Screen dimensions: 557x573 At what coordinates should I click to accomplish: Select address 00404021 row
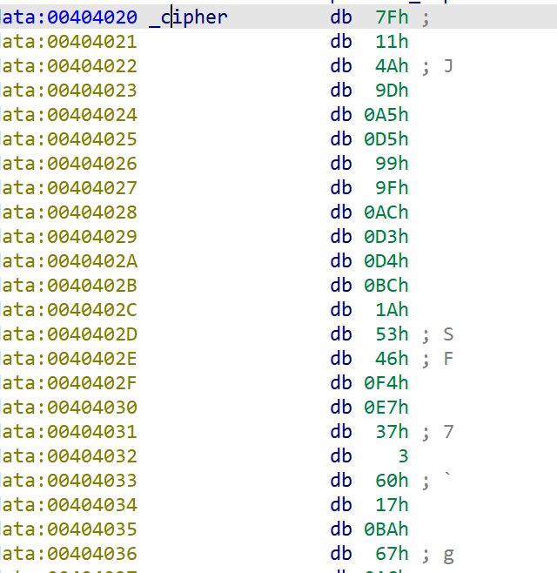(x=70, y=42)
